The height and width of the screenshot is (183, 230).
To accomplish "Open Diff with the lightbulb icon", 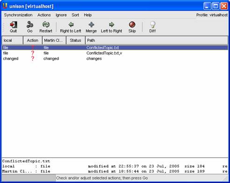I will [x=152, y=24].
